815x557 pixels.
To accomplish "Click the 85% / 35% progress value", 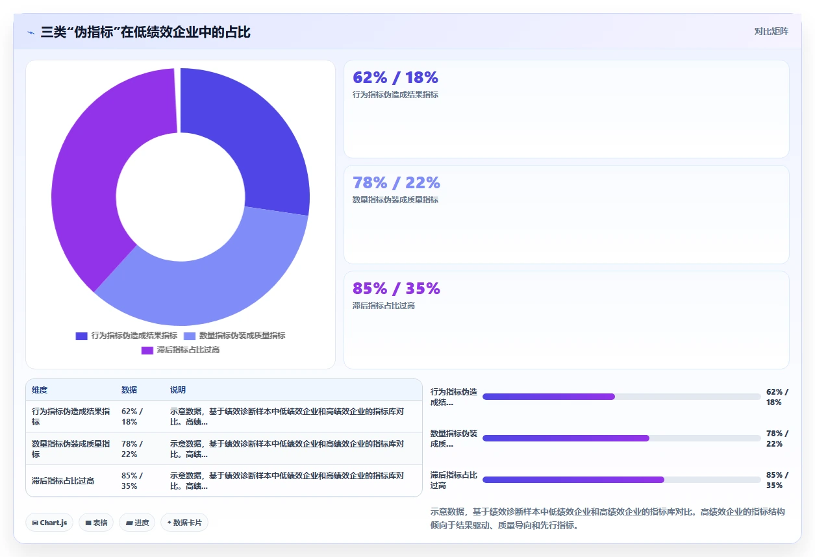I will 777,480.
